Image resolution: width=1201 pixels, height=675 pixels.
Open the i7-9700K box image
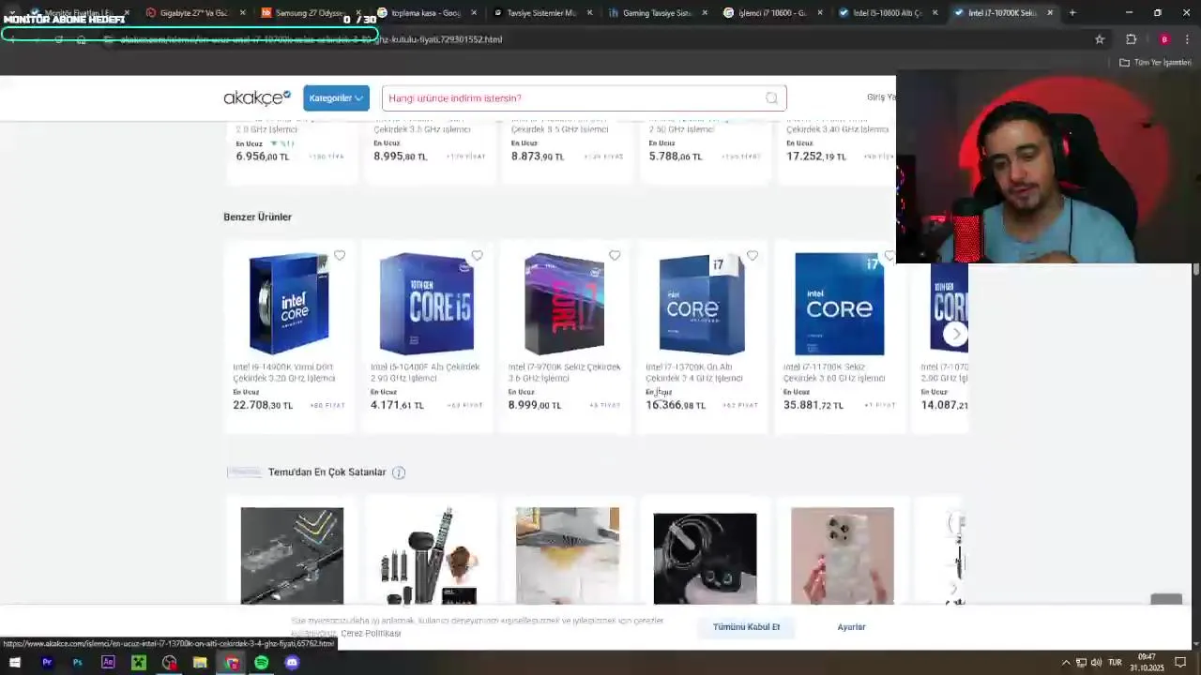564,303
